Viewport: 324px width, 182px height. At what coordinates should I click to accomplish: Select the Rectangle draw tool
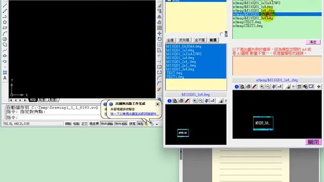5,28
